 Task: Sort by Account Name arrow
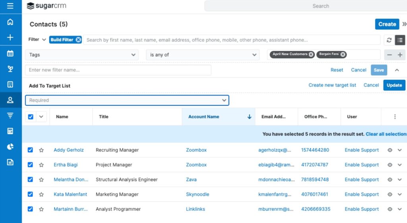pos(249,117)
